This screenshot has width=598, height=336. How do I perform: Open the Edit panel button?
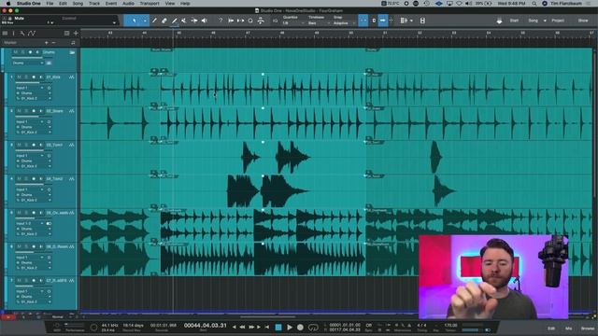(551, 328)
